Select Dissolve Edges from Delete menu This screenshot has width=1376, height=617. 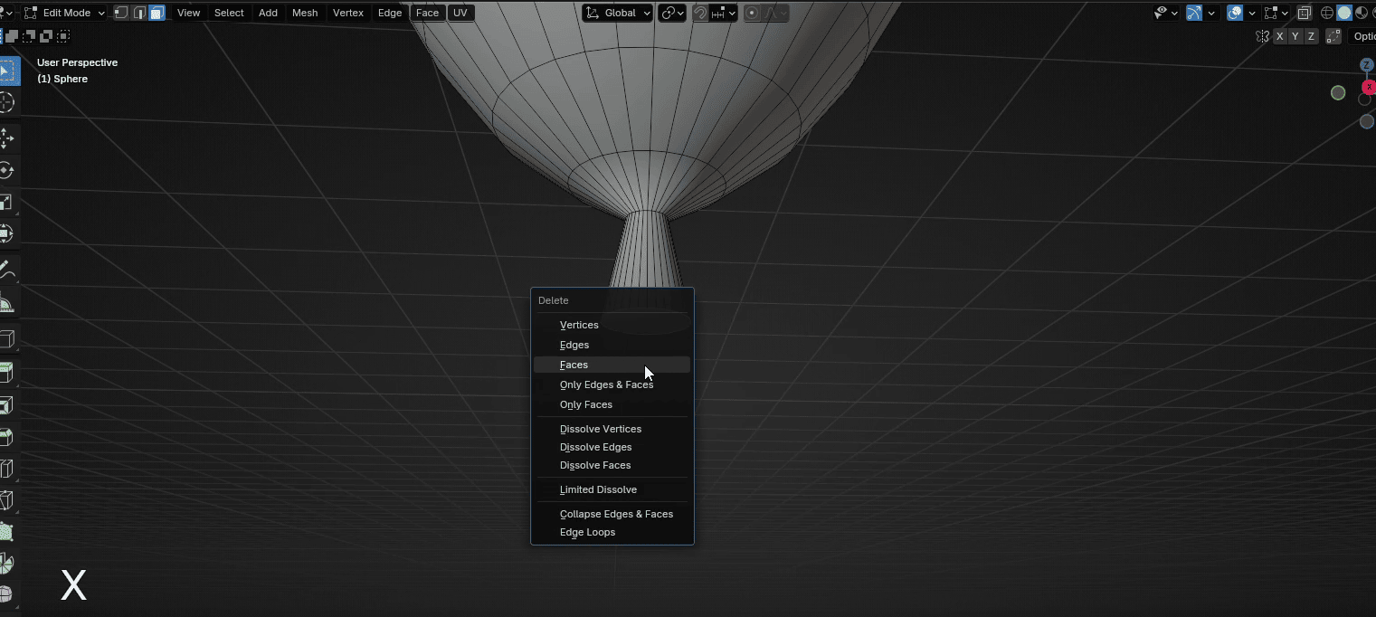tap(595, 447)
